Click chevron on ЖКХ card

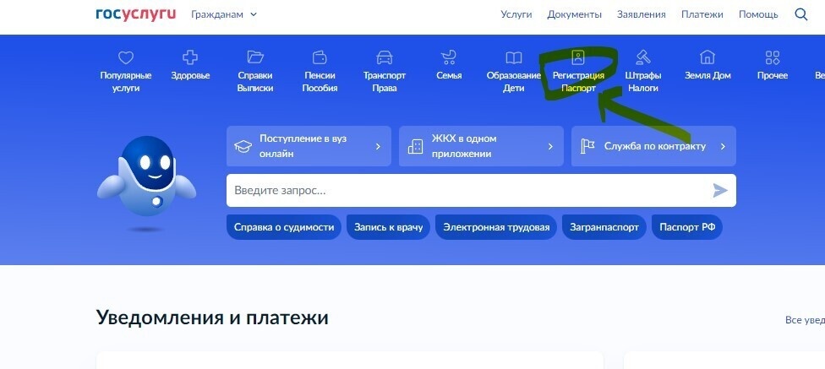tap(550, 147)
